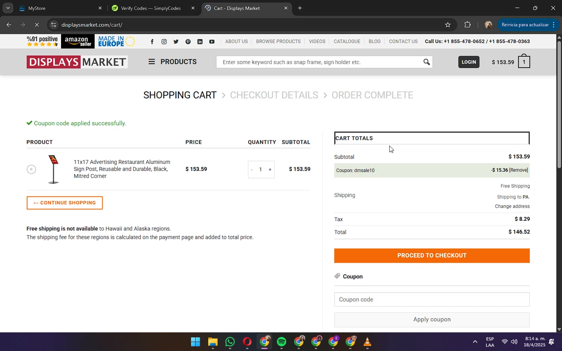Click the $ 153.59 header cart total
The width and height of the screenshot is (562, 351).
click(503, 62)
